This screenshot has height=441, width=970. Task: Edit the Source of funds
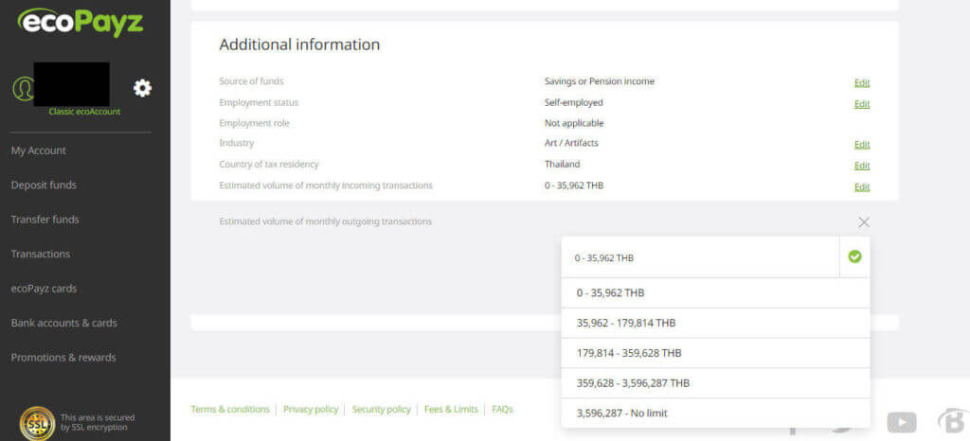(862, 82)
